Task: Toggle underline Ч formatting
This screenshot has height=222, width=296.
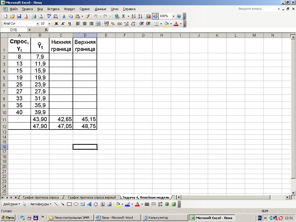Action: [70, 24]
